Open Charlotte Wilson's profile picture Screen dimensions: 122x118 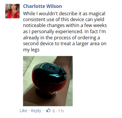(x=12, y=11)
